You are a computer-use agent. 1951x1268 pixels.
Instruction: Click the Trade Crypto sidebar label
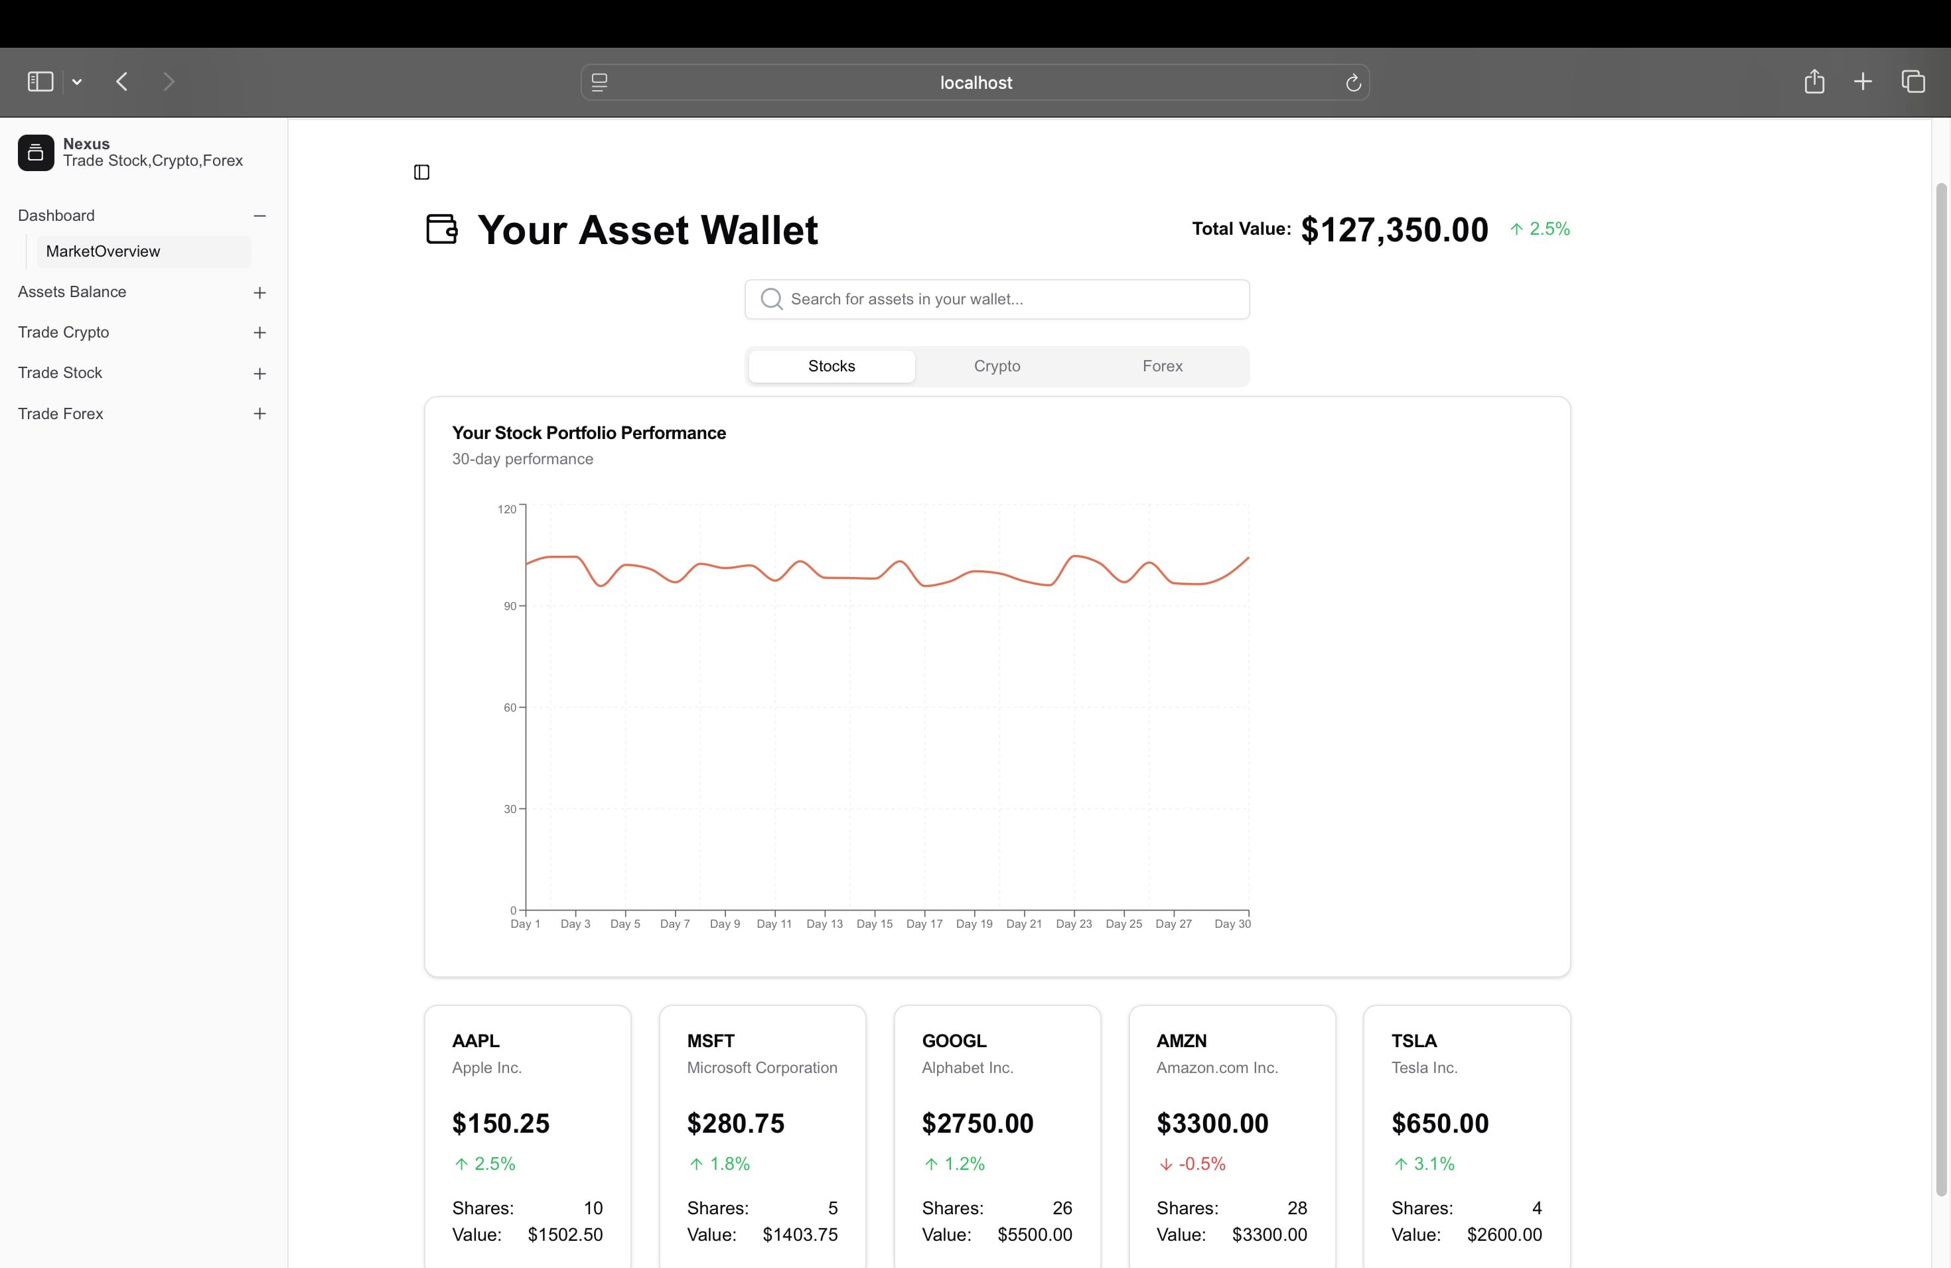(63, 332)
